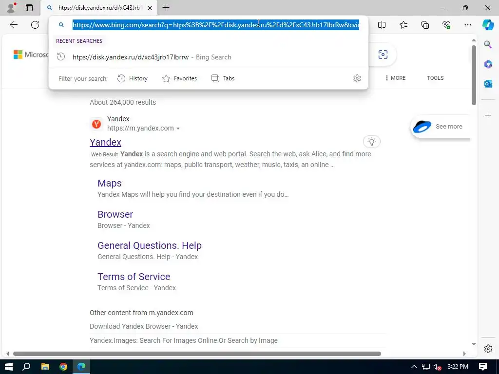Open the TOOLS search menu
499x374 pixels.
pos(435,78)
